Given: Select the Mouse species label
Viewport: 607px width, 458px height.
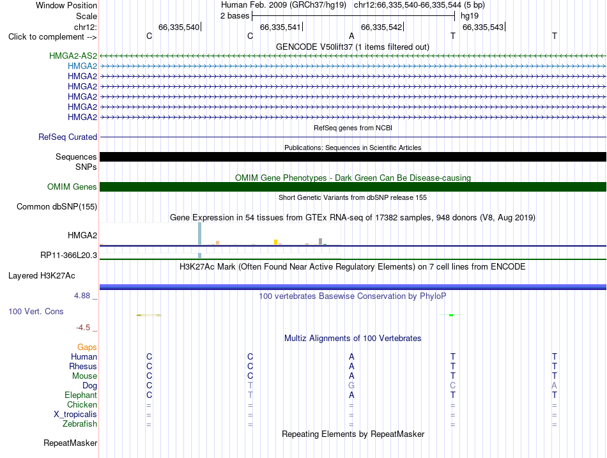Looking at the screenshot, I should pos(85,376).
